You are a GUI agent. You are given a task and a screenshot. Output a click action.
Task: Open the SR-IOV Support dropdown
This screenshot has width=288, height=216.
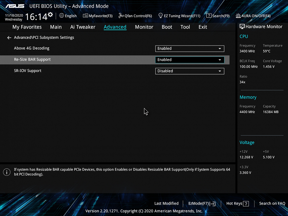pos(190,71)
